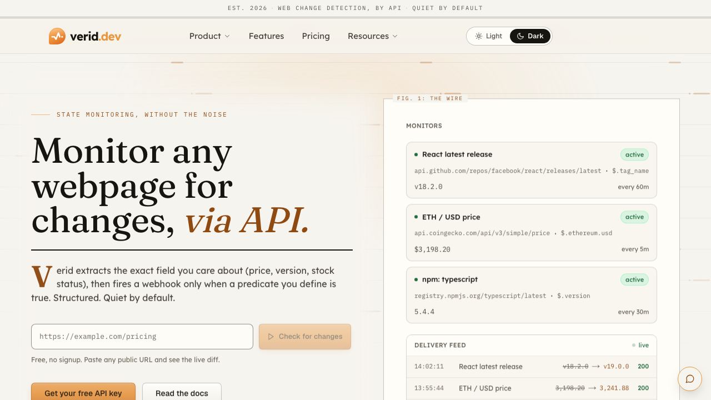This screenshot has height=400, width=711.
Task: Click STATE MONITORING, WITHOUT THE NOISE eyebrow
Action: pos(142,114)
